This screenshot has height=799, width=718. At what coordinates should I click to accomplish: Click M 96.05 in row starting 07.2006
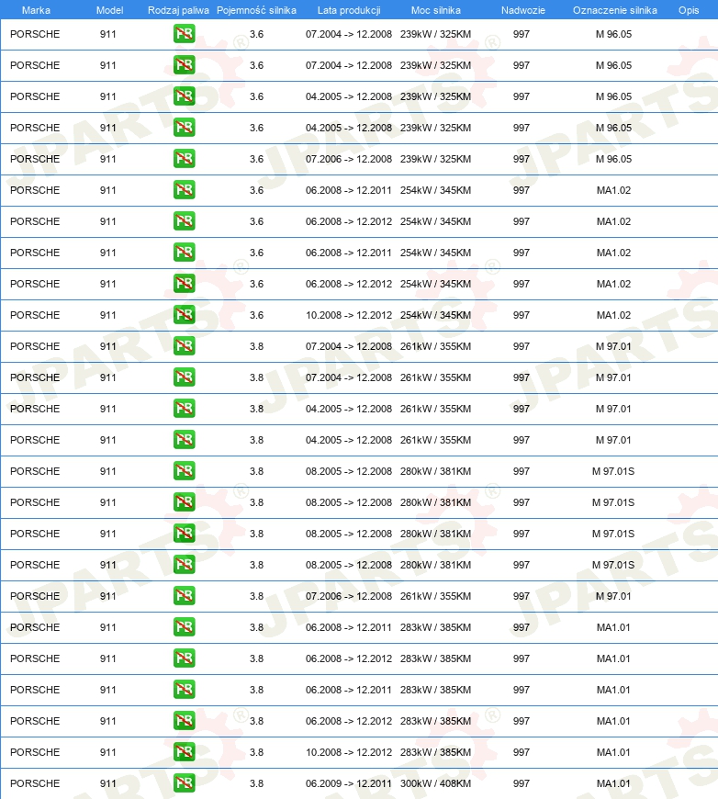pyautogui.click(x=613, y=159)
